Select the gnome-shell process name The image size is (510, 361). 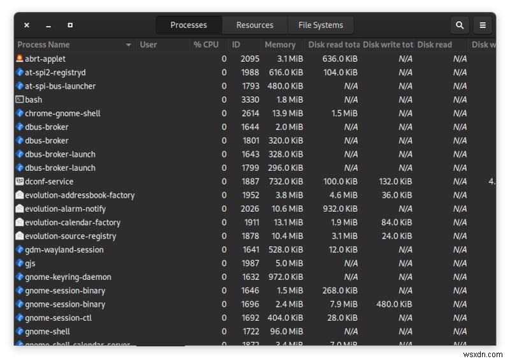pos(47,332)
